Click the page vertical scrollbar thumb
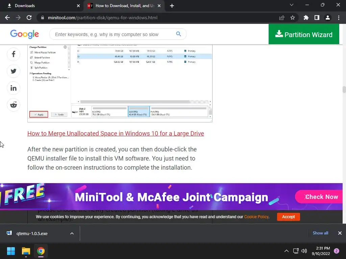The width and height of the screenshot is (346, 259). point(344,90)
